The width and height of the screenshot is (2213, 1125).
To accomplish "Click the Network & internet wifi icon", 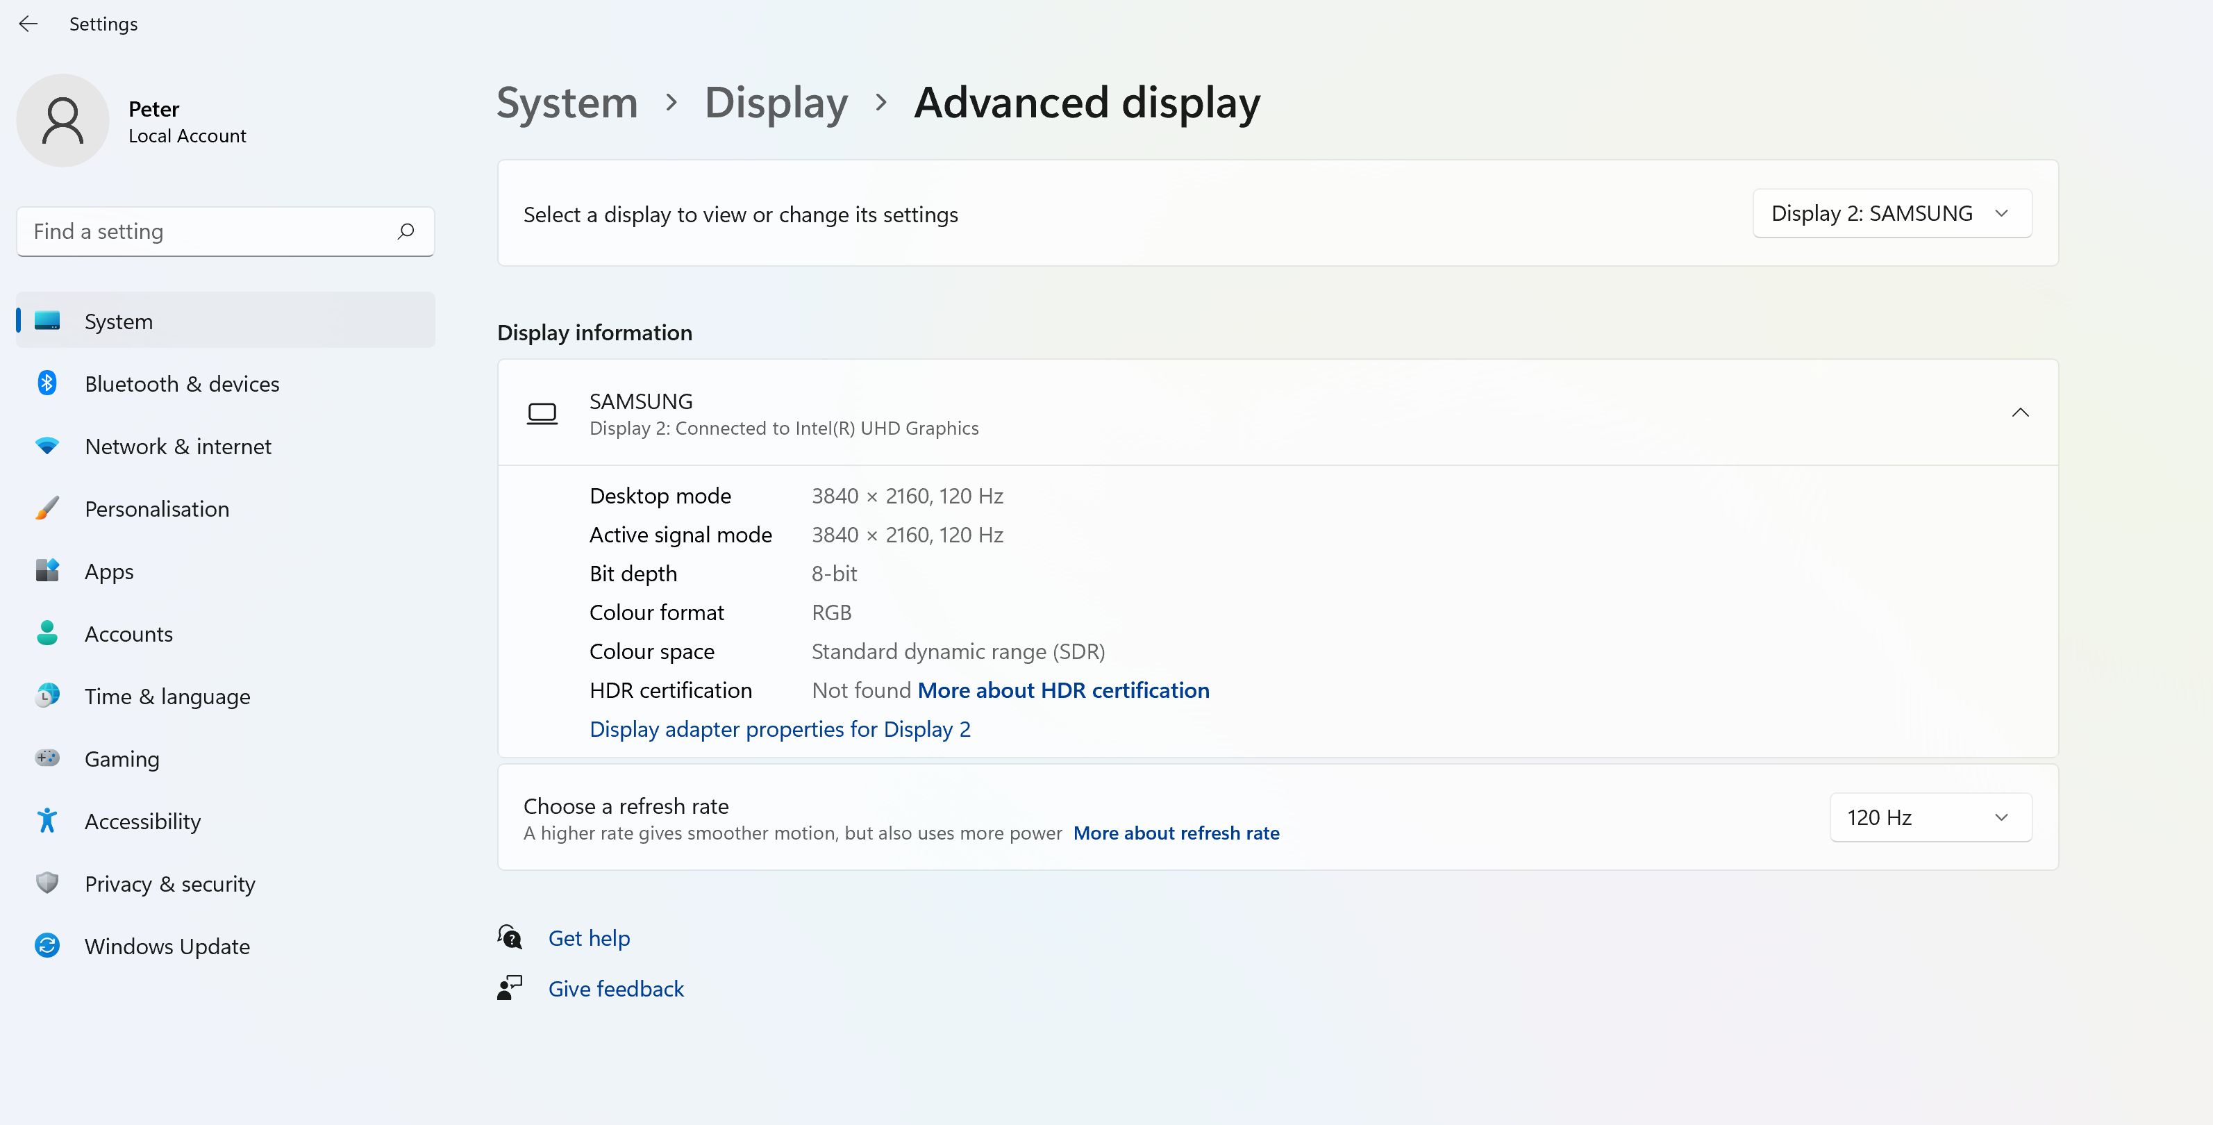I will point(47,446).
